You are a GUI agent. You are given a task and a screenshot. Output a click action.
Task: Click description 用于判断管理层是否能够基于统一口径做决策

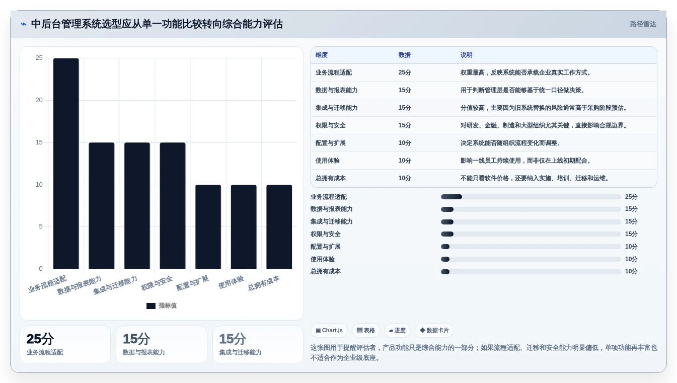pyautogui.click(x=523, y=90)
